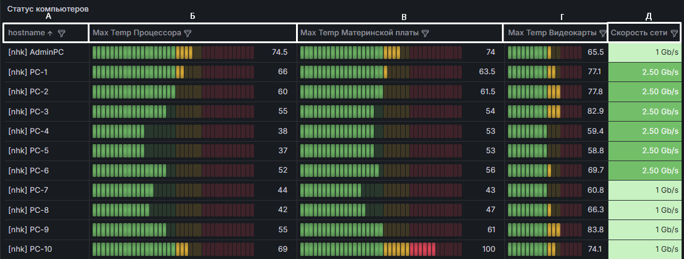The image size is (684, 259).
Task: Click CPU temperature value 69 for PC-10
Action: pyautogui.click(x=283, y=249)
